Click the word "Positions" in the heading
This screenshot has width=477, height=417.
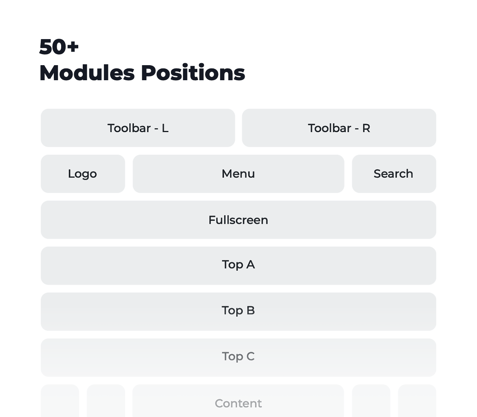click(x=193, y=73)
